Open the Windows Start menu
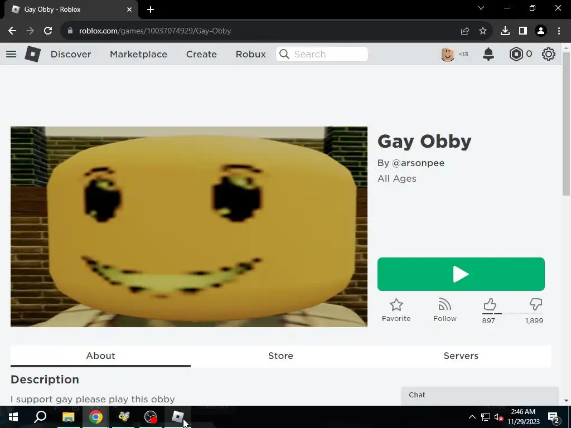571x428 pixels. tap(13, 417)
